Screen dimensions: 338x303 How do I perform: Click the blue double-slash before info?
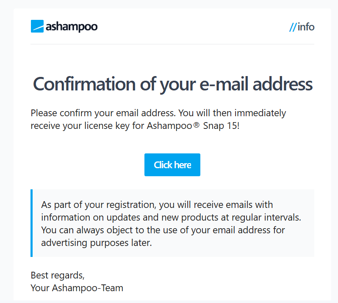(x=293, y=27)
